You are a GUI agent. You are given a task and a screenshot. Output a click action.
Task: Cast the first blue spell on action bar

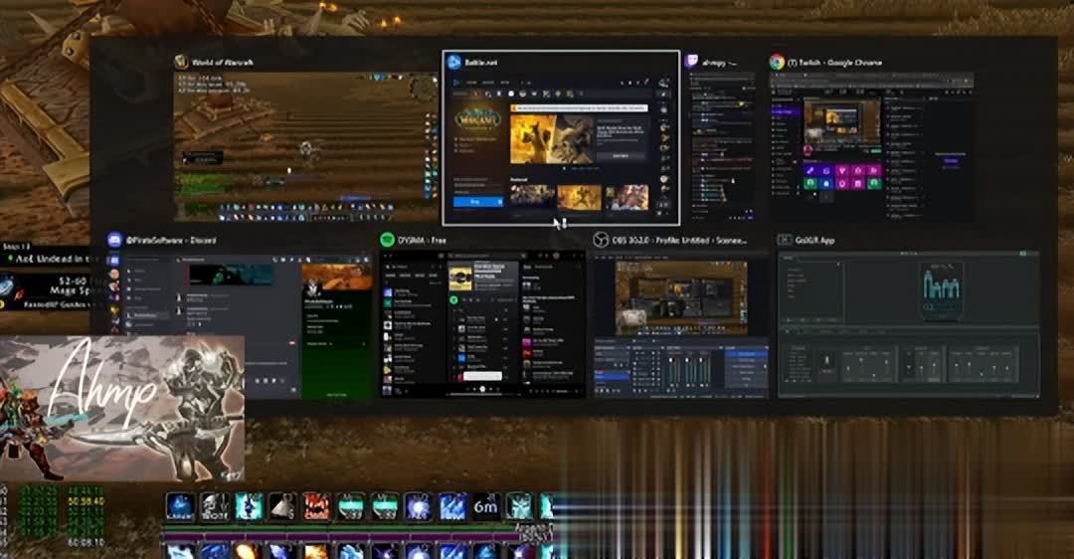(x=180, y=506)
